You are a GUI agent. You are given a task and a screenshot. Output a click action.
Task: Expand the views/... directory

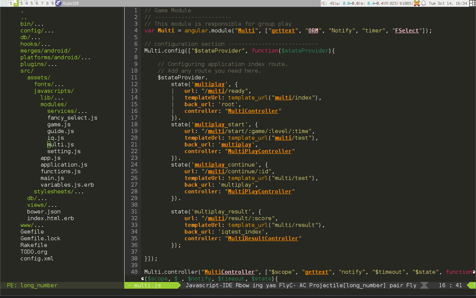click(x=42, y=205)
